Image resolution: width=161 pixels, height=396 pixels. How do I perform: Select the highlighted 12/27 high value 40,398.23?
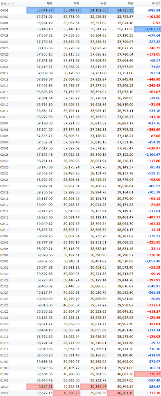click(67, 393)
